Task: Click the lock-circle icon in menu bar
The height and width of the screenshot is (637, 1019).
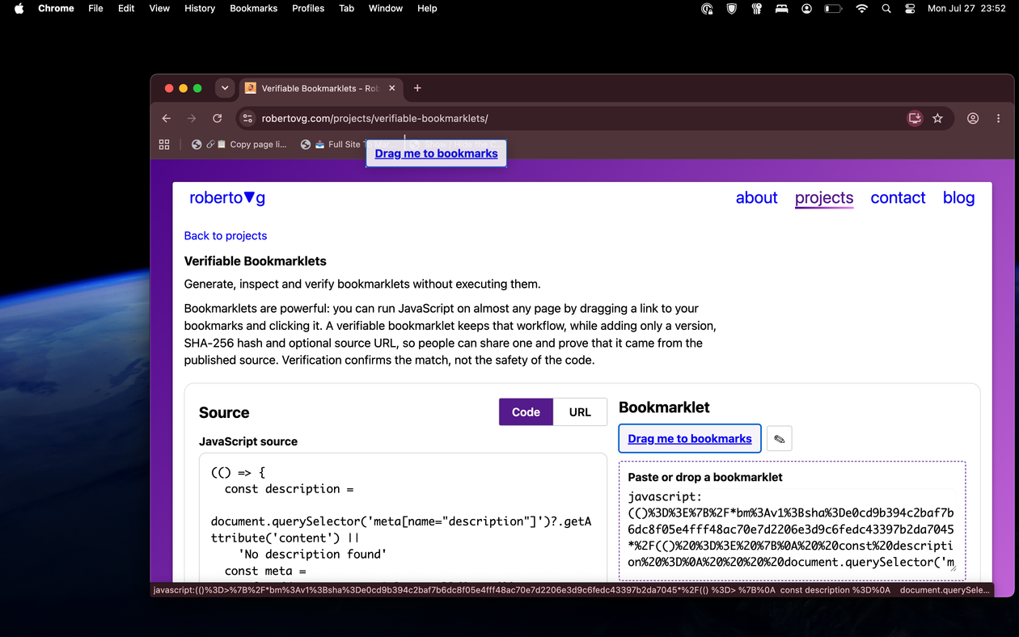Action: (707, 8)
